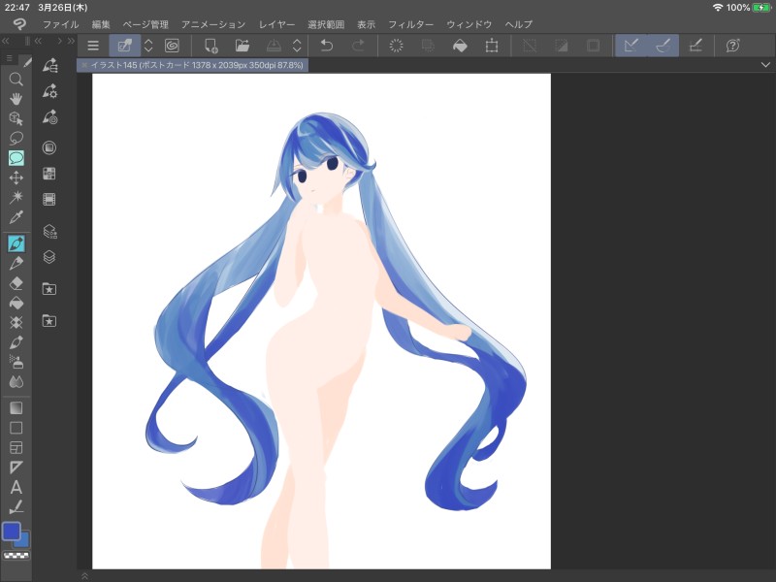Screen dimensions: 776x582
Task: Toggle Snap to Grid
Action: point(695,46)
